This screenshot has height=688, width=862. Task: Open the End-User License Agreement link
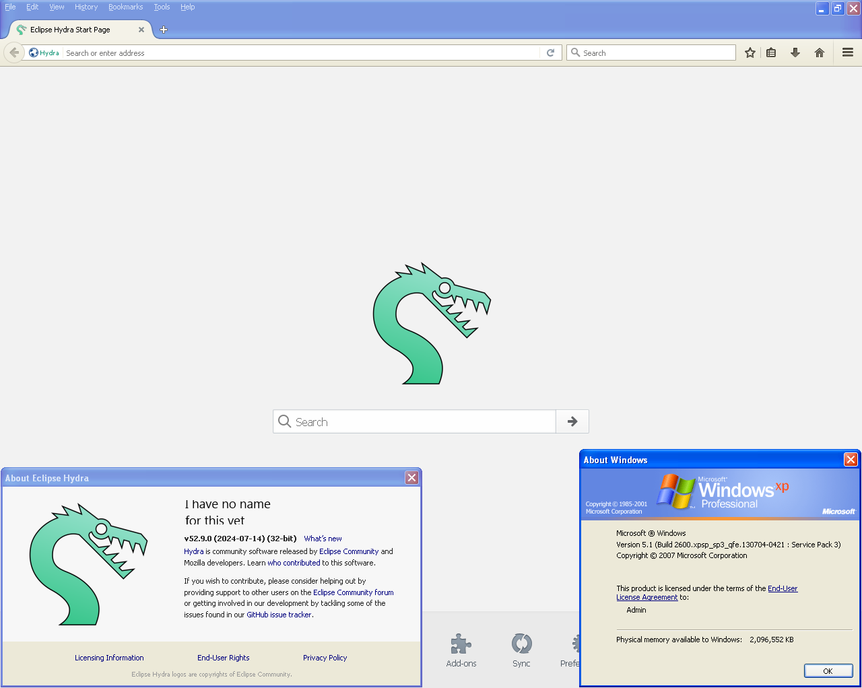point(707,592)
